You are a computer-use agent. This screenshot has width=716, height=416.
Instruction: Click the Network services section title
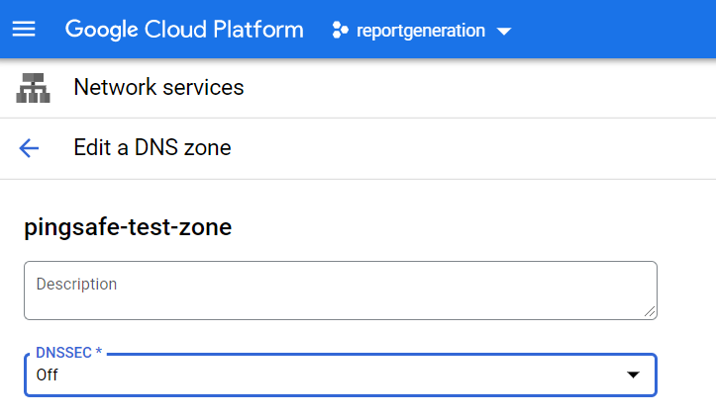pyautogui.click(x=158, y=88)
